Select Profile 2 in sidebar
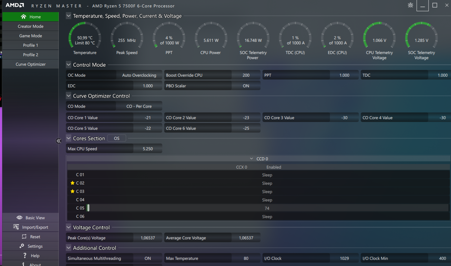The image size is (451, 266). point(31,55)
